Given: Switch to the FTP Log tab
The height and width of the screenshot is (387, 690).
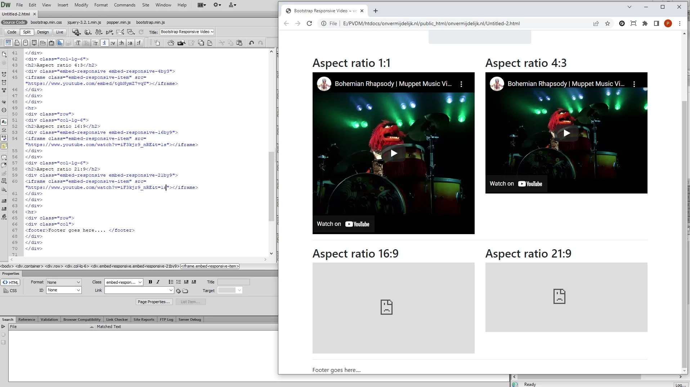Looking at the screenshot, I should (166, 319).
